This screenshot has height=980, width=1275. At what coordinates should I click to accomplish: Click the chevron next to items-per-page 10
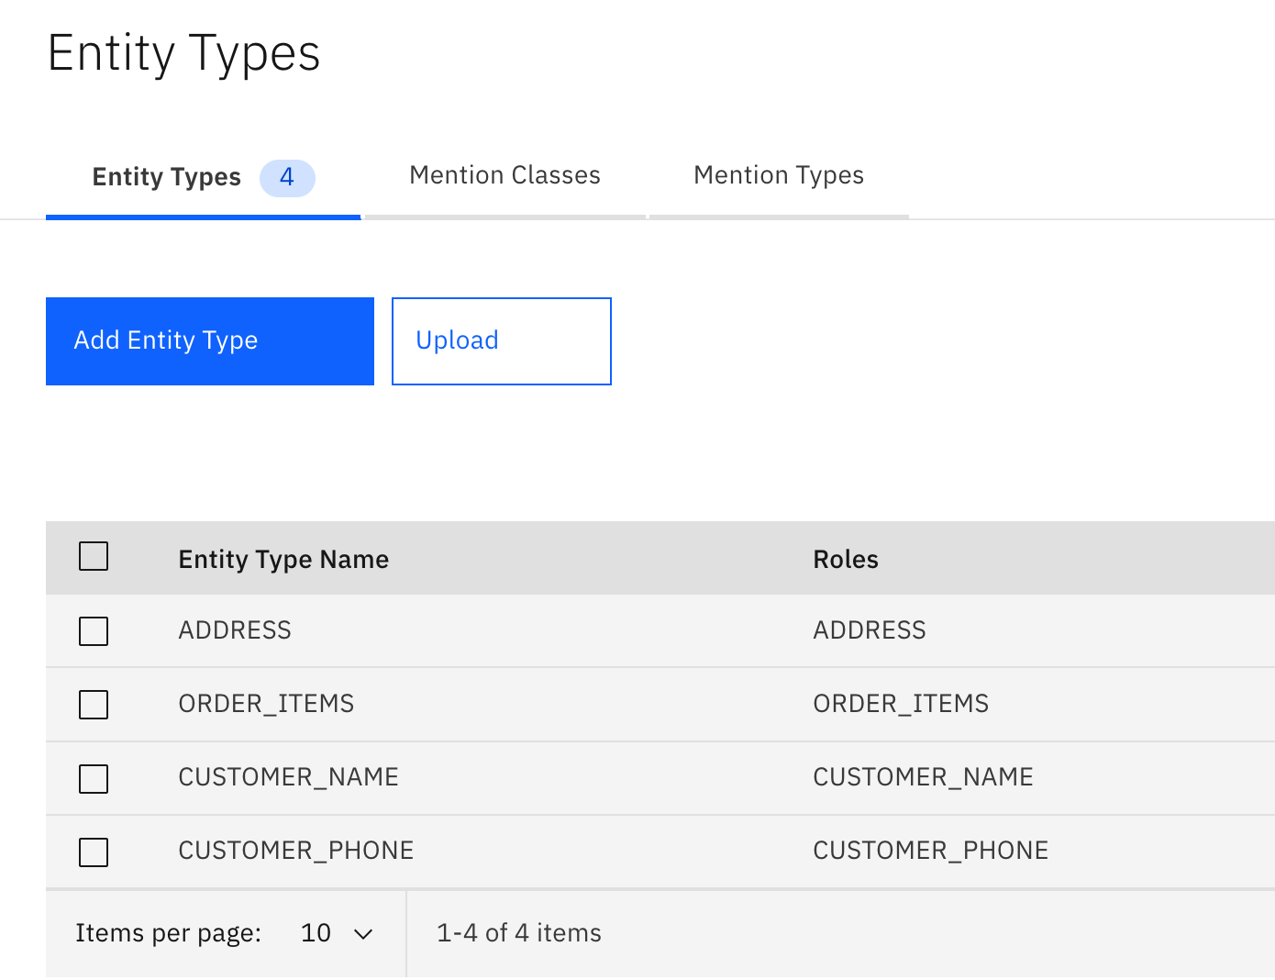[363, 934]
